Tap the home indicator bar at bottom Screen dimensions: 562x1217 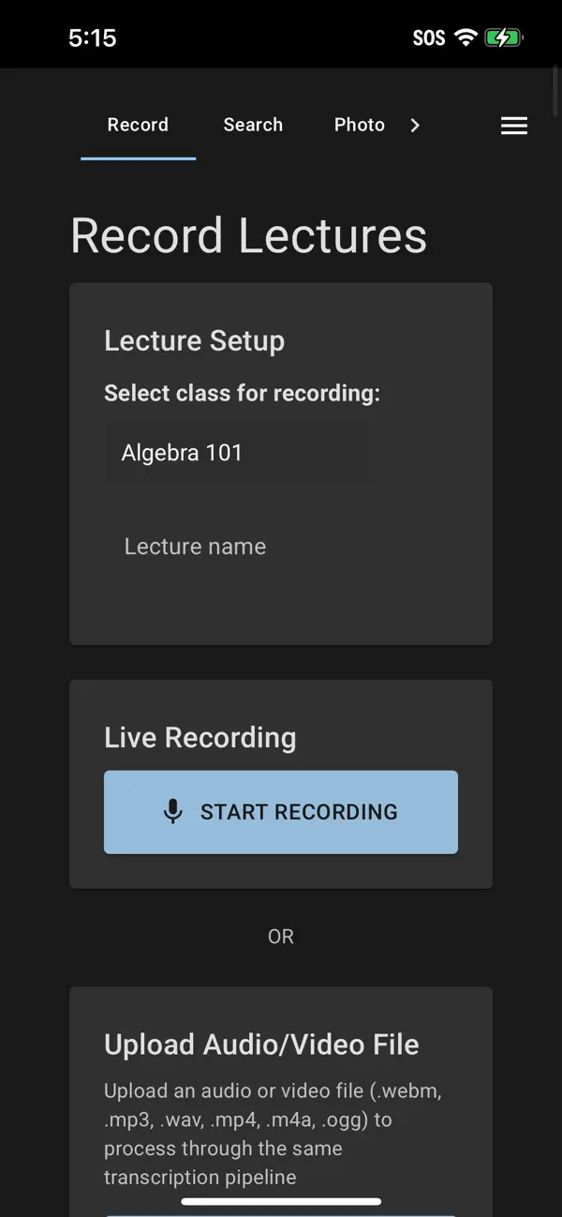281,1201
